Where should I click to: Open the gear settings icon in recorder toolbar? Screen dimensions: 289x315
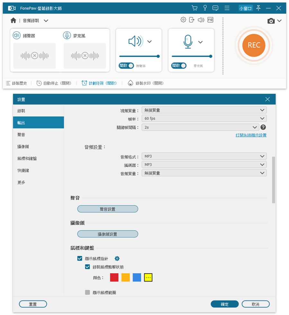[183, 20]
